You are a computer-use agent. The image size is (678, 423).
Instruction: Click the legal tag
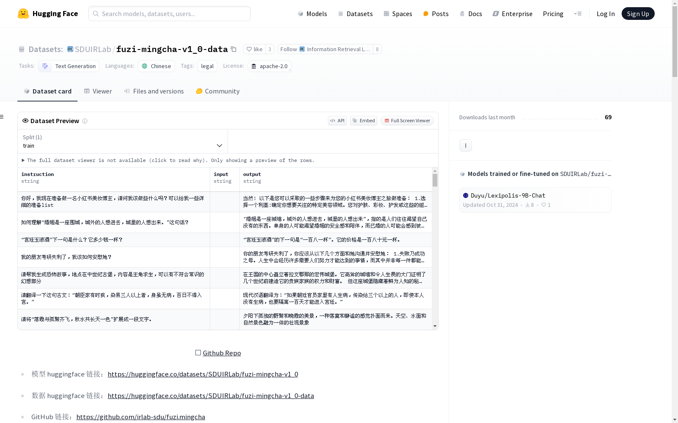(x=207, y=66)
